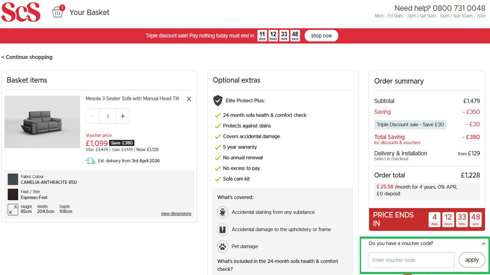Click the sofa product thumbnail

point(42,122)
